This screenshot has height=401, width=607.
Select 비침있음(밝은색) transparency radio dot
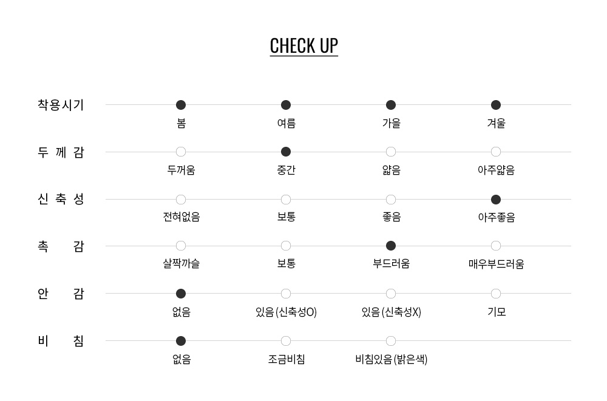click(391, 341)
